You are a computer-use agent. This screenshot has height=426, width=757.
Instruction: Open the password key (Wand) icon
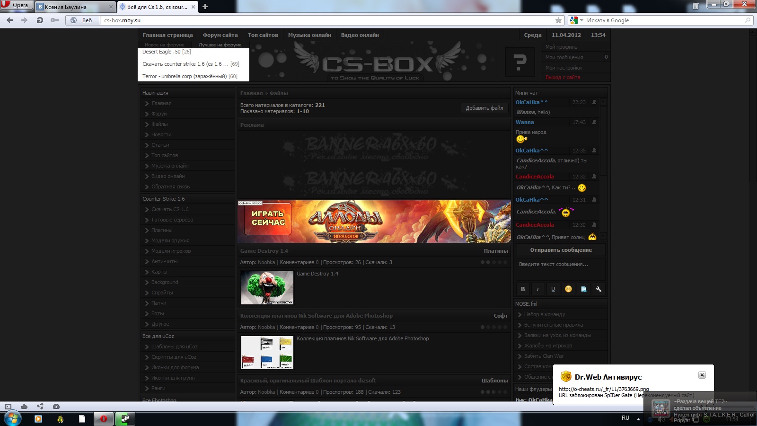pos(55,20)
